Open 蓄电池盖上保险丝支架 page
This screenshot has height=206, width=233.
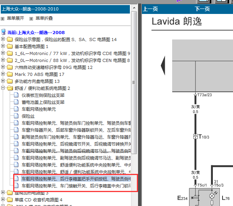pos(43,102)
